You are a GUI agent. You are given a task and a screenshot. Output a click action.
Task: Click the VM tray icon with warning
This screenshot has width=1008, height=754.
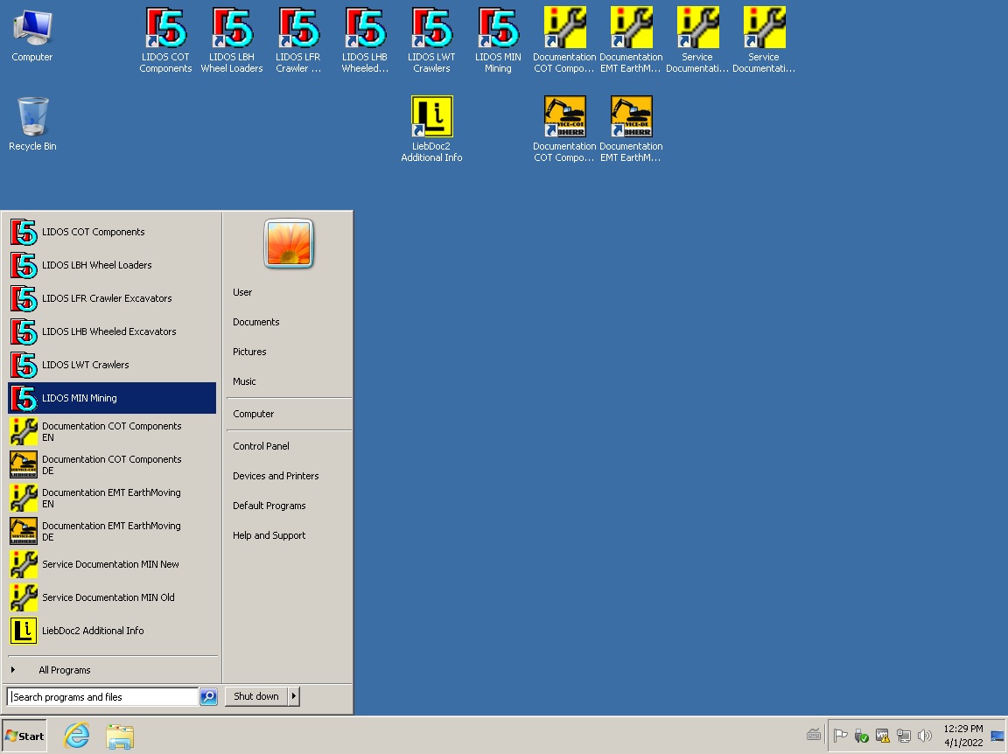click(882, 736)
